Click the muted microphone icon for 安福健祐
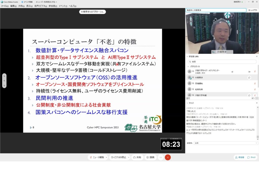 pos(255,83)
